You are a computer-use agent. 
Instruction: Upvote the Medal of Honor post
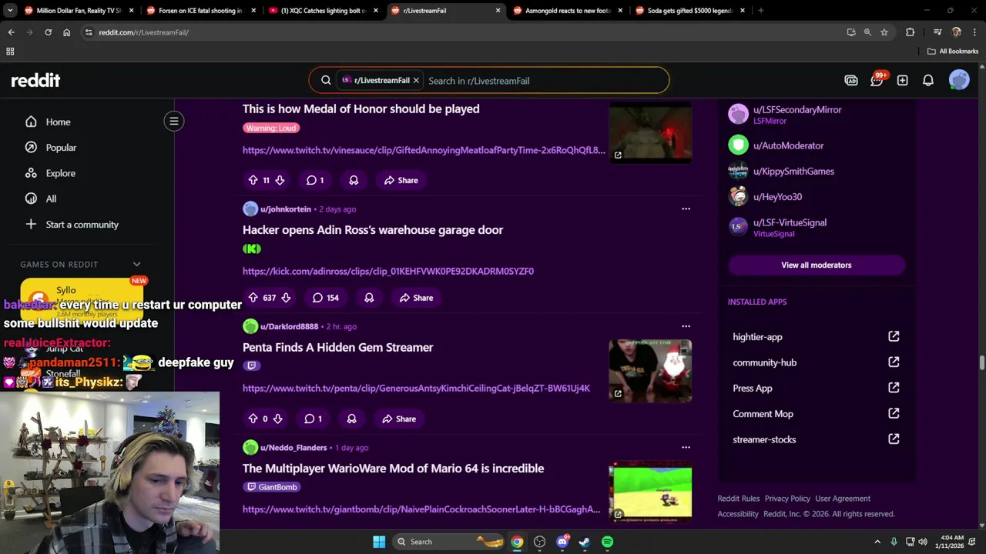[253, 180]
